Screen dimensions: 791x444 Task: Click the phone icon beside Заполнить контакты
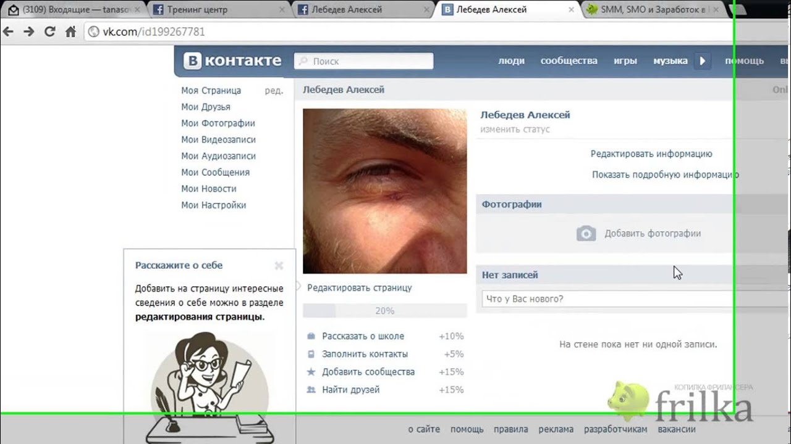[x=311, y=354]
